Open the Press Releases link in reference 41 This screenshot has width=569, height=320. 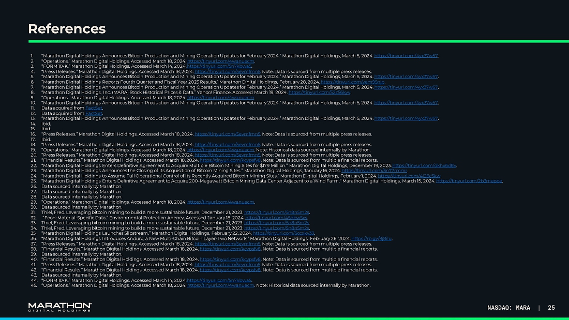[228, 265]
